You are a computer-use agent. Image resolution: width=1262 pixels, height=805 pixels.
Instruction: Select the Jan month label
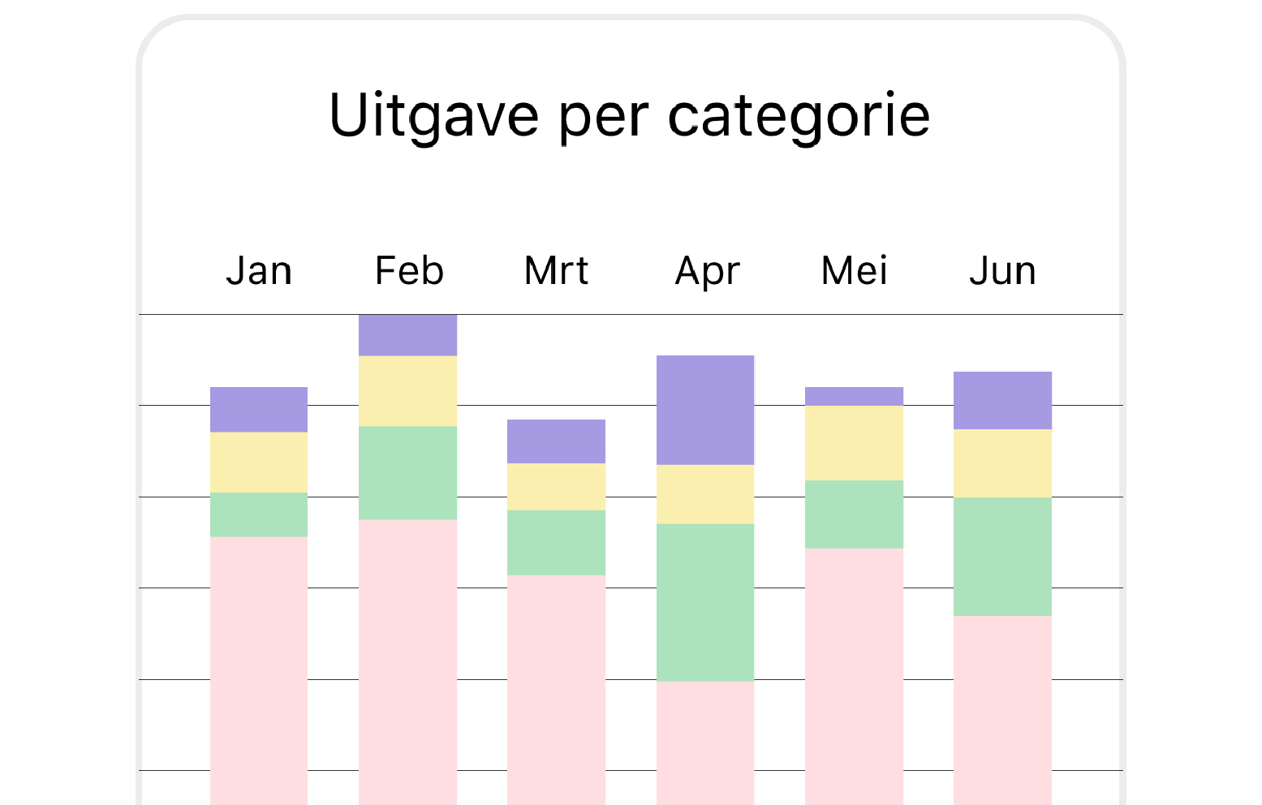[x=259, y=271]
